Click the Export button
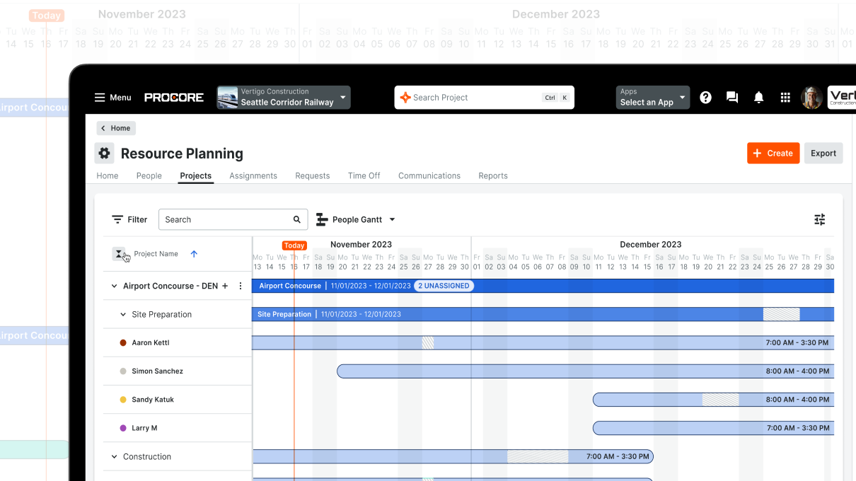The width and height of the screenshot is (856, 481). [x=823, y=153]
